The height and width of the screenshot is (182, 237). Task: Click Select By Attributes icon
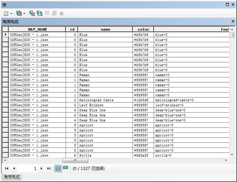coord(32,13)
